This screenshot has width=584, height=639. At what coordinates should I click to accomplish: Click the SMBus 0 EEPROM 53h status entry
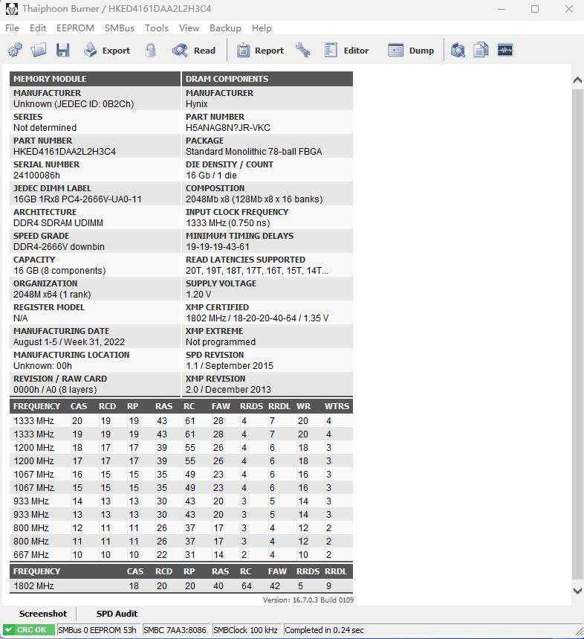[97, 630]
